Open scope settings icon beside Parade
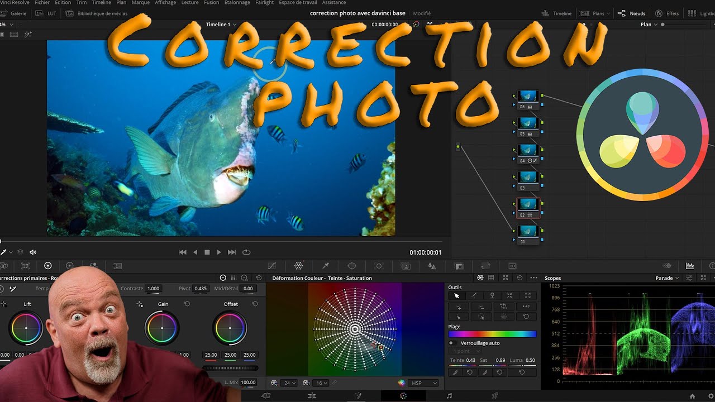Viewport: 715px width, 402px height. click(x=689, y=278)
